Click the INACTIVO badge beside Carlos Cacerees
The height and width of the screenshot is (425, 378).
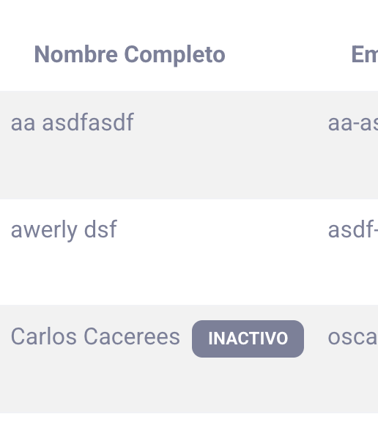(248, 339)
